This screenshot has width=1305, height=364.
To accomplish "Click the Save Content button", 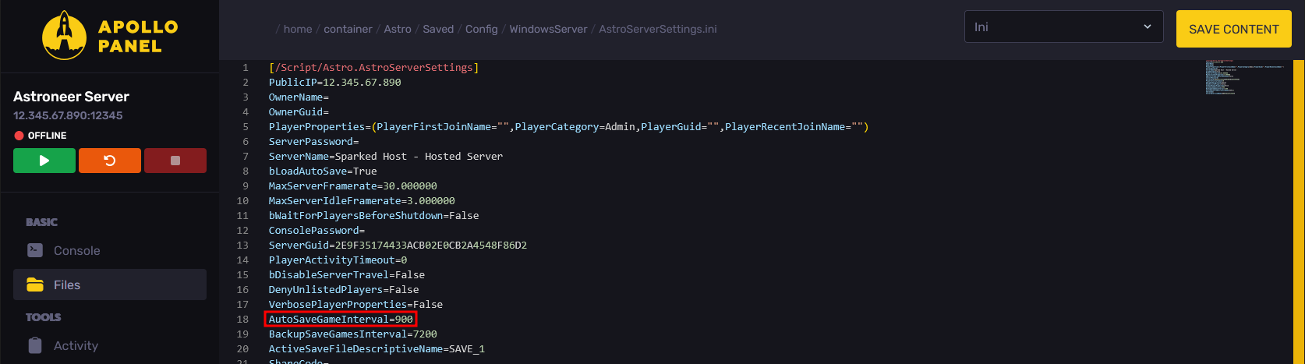I will (x=1233, y=29).
